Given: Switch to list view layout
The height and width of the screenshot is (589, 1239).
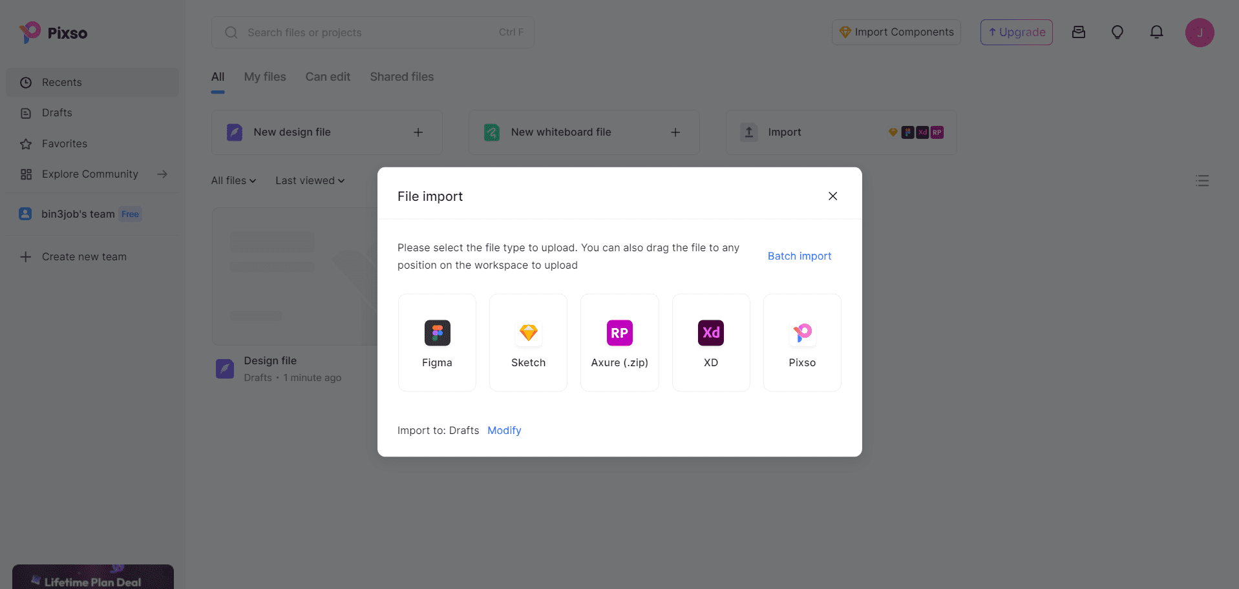Looking at the screenshot, I should (1202, 181).
